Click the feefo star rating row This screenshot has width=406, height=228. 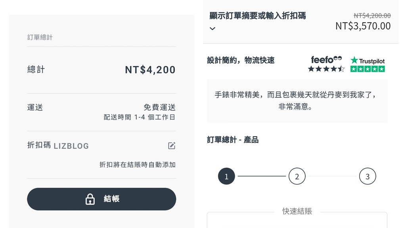point(326,69)
